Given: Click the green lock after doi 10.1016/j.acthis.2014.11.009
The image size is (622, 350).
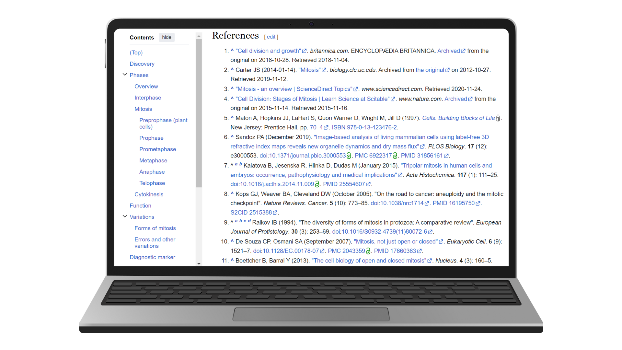Looking at the screenshot, I should 317,184.
